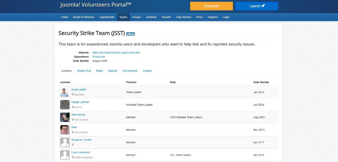The width and height of the screenshot is (338, 162).
Task: Click Login in navigation bar
Action: pos(226,17)
